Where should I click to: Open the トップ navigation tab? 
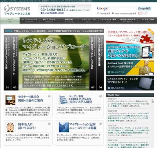coord(10,20)
